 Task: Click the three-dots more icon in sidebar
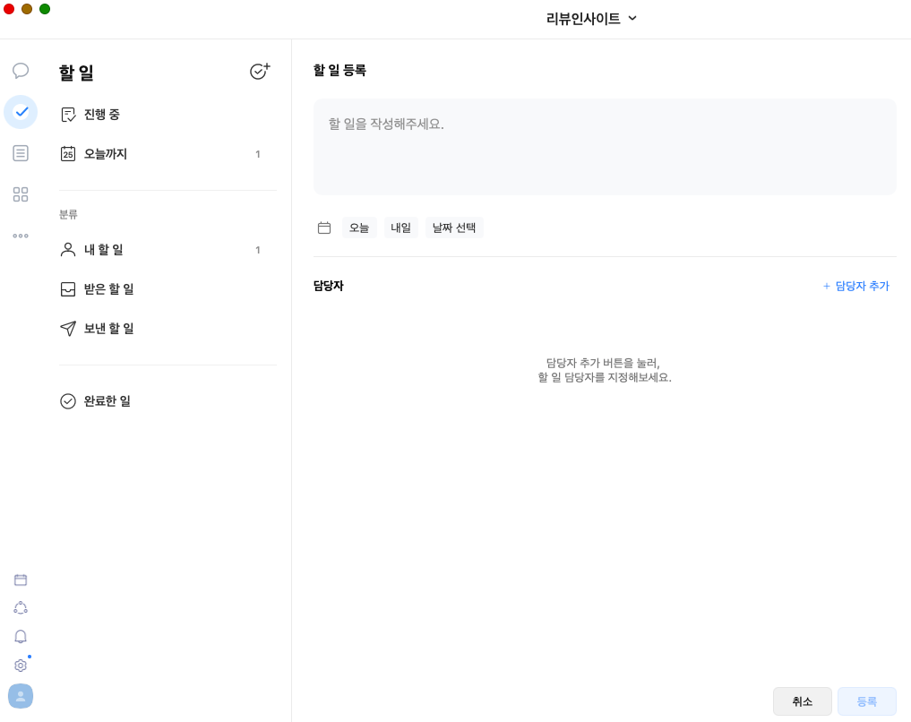tap(21, 236)
